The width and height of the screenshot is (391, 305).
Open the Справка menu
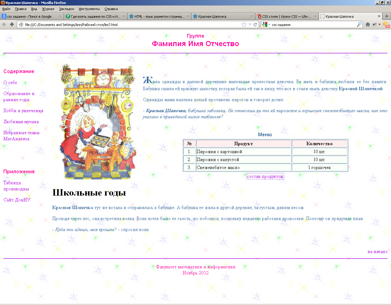click(x=111, y=9)
